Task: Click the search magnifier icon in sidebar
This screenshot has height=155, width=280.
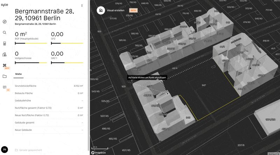Action: [x=5, y=32]
